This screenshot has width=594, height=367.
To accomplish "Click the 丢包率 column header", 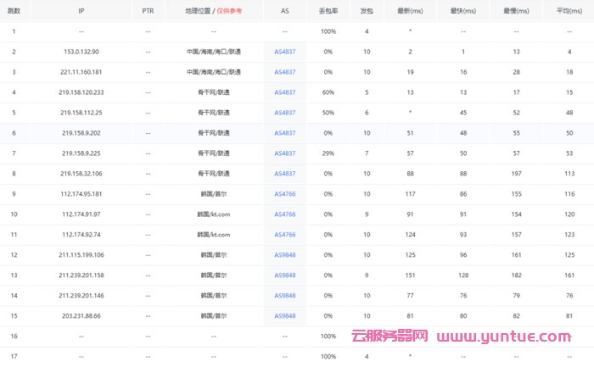I will 328,11.
